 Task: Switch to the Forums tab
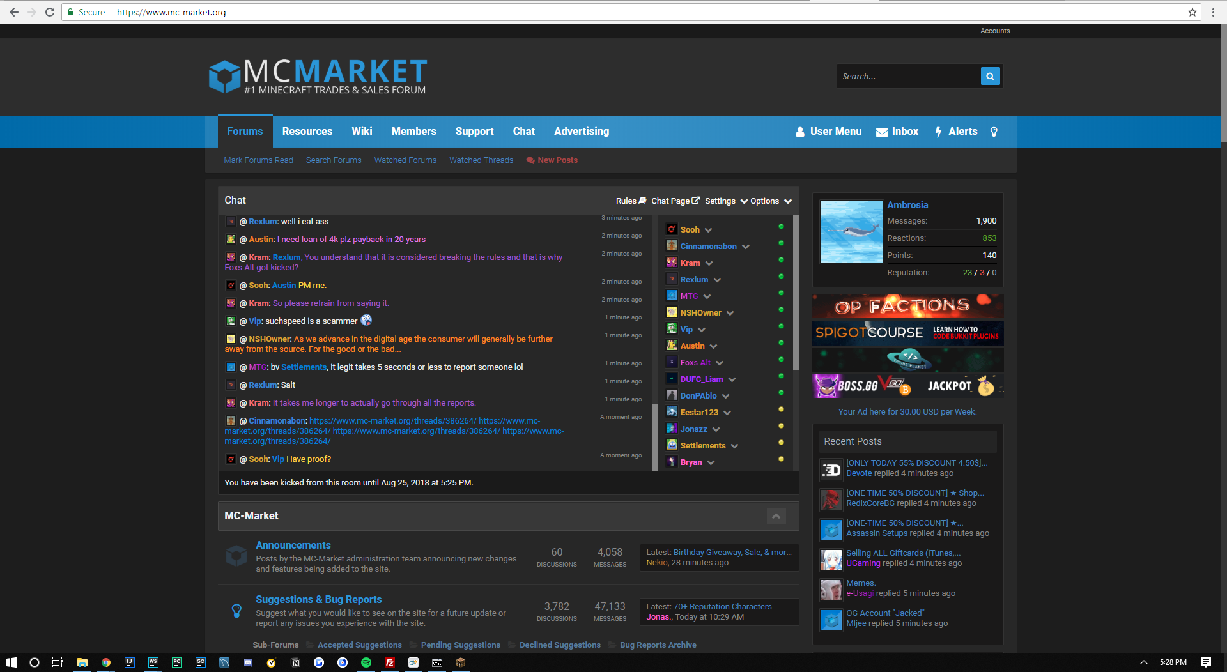245,131
